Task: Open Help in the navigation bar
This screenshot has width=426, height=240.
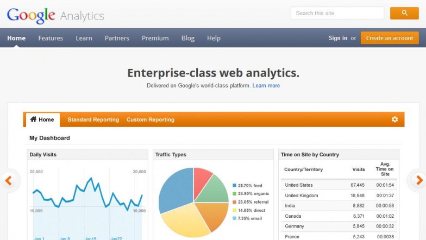Action: click(214, 38)
